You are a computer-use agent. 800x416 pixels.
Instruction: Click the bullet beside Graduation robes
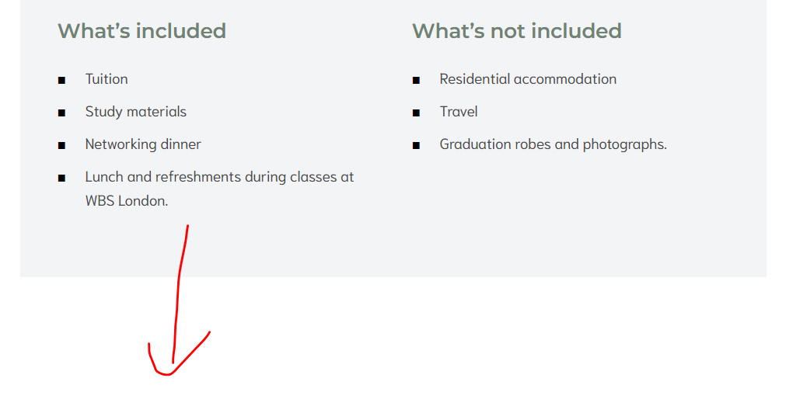[x=417, y=145]
